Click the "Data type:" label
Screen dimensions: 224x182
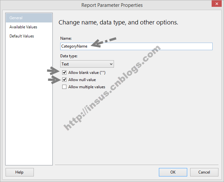[x=69, y=56]
